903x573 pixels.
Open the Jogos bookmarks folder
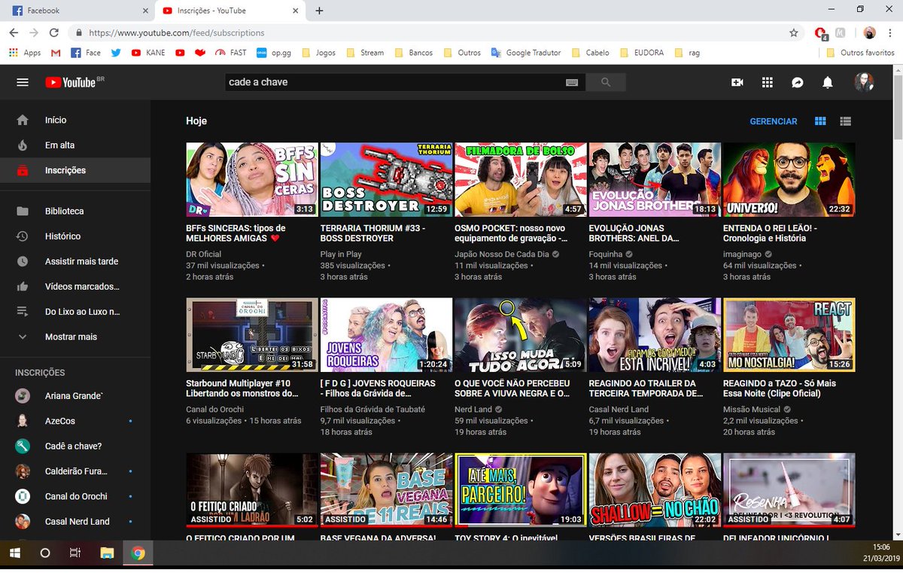coord(318,53)
